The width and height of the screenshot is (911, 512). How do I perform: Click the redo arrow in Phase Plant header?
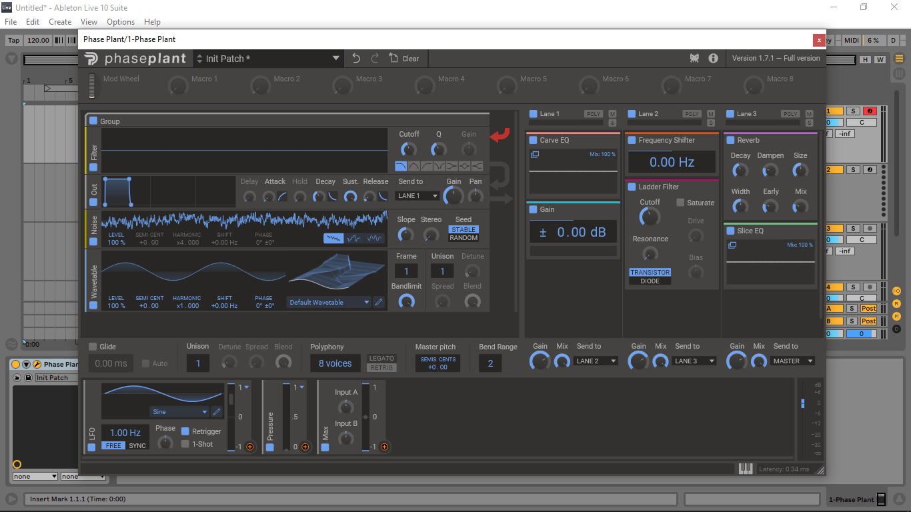(x=375, y=59)
